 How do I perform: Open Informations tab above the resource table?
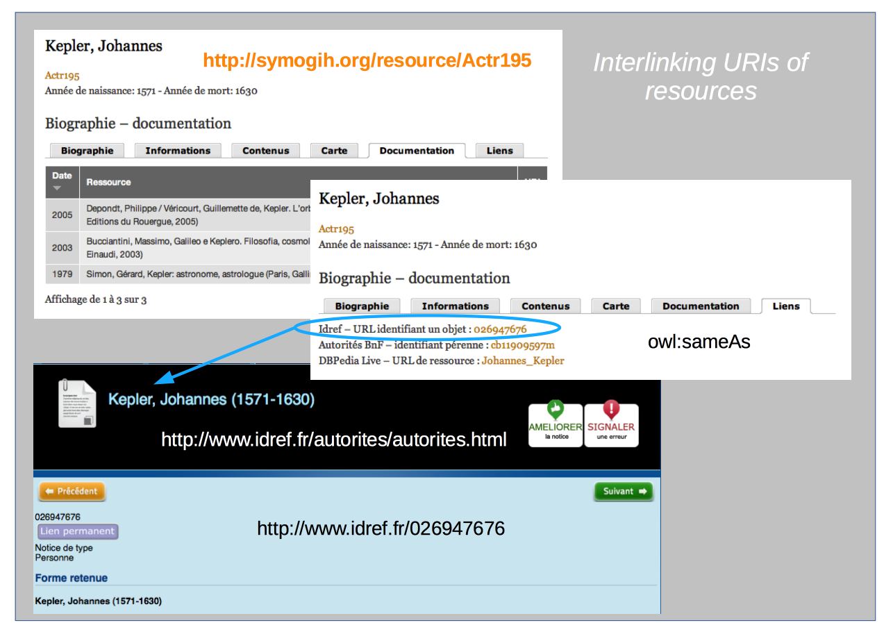point(178,151)
